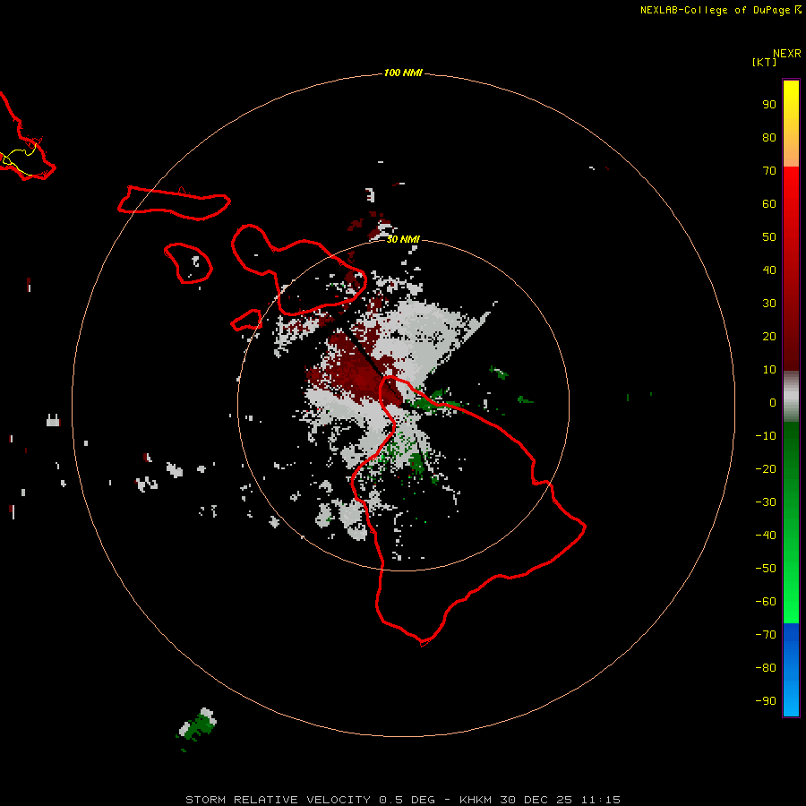Click the -70 value on the velocity scale
Image resolution: width=806 pixels, height=806 pixels.
[x=766, y=635]
